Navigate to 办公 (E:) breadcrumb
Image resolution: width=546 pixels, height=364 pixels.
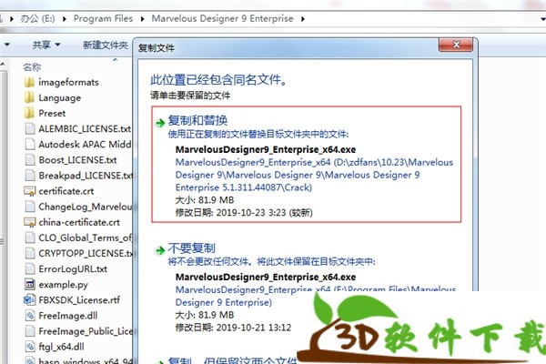click(37, 18)
